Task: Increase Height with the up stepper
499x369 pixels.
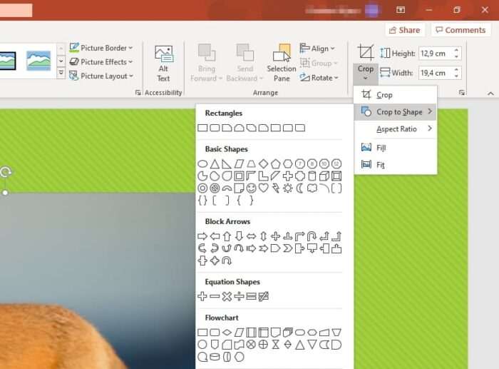Action: tap(457, 50)
